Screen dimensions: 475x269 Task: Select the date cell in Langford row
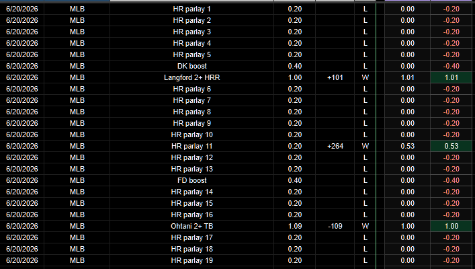point(21,77)
